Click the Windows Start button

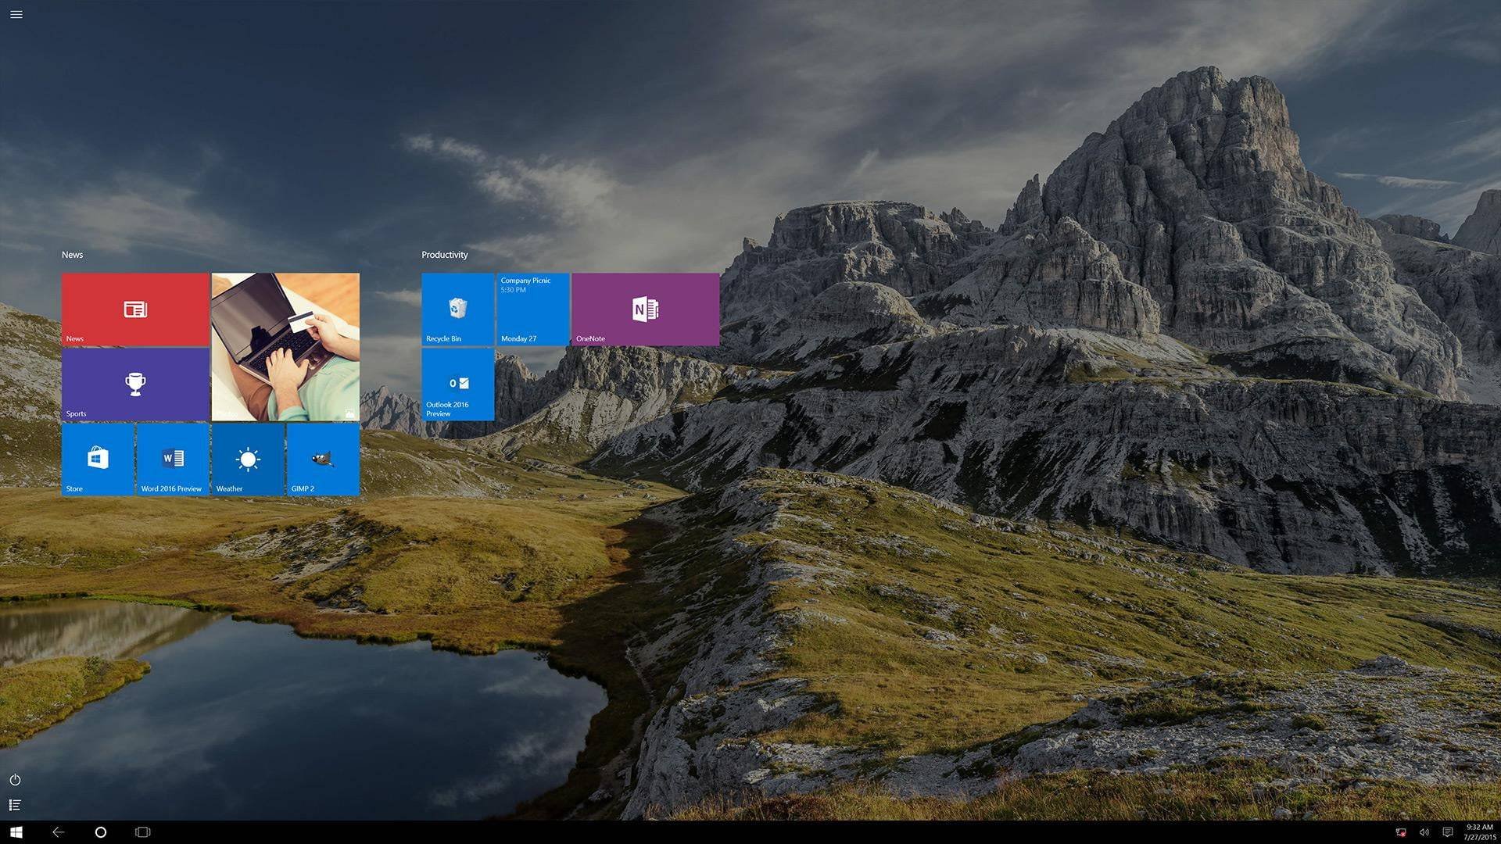point(16,832)
